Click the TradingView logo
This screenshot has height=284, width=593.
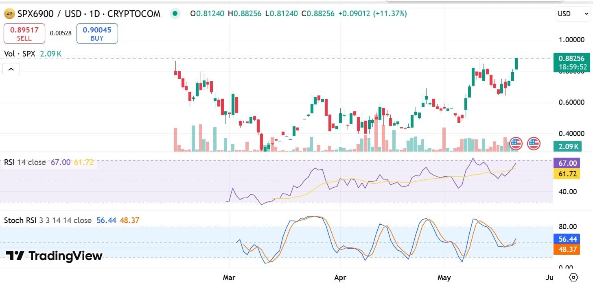54,256
